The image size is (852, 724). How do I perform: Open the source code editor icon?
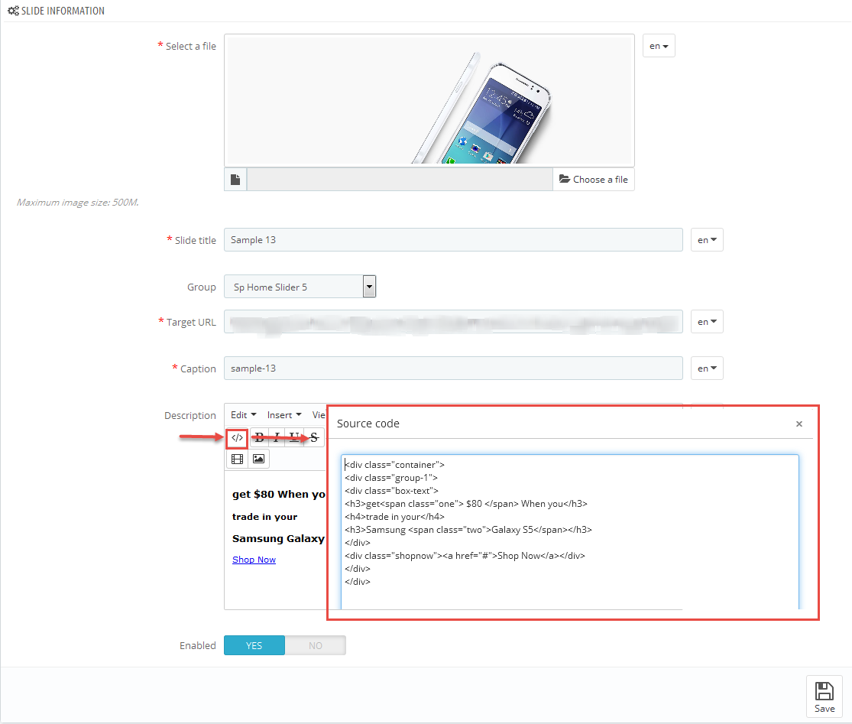point(237,437)
